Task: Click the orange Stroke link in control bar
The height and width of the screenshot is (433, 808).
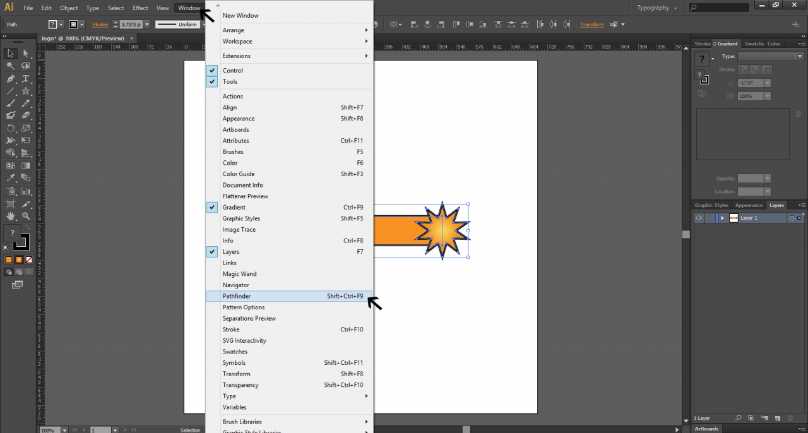Action: tap(100, 25)
